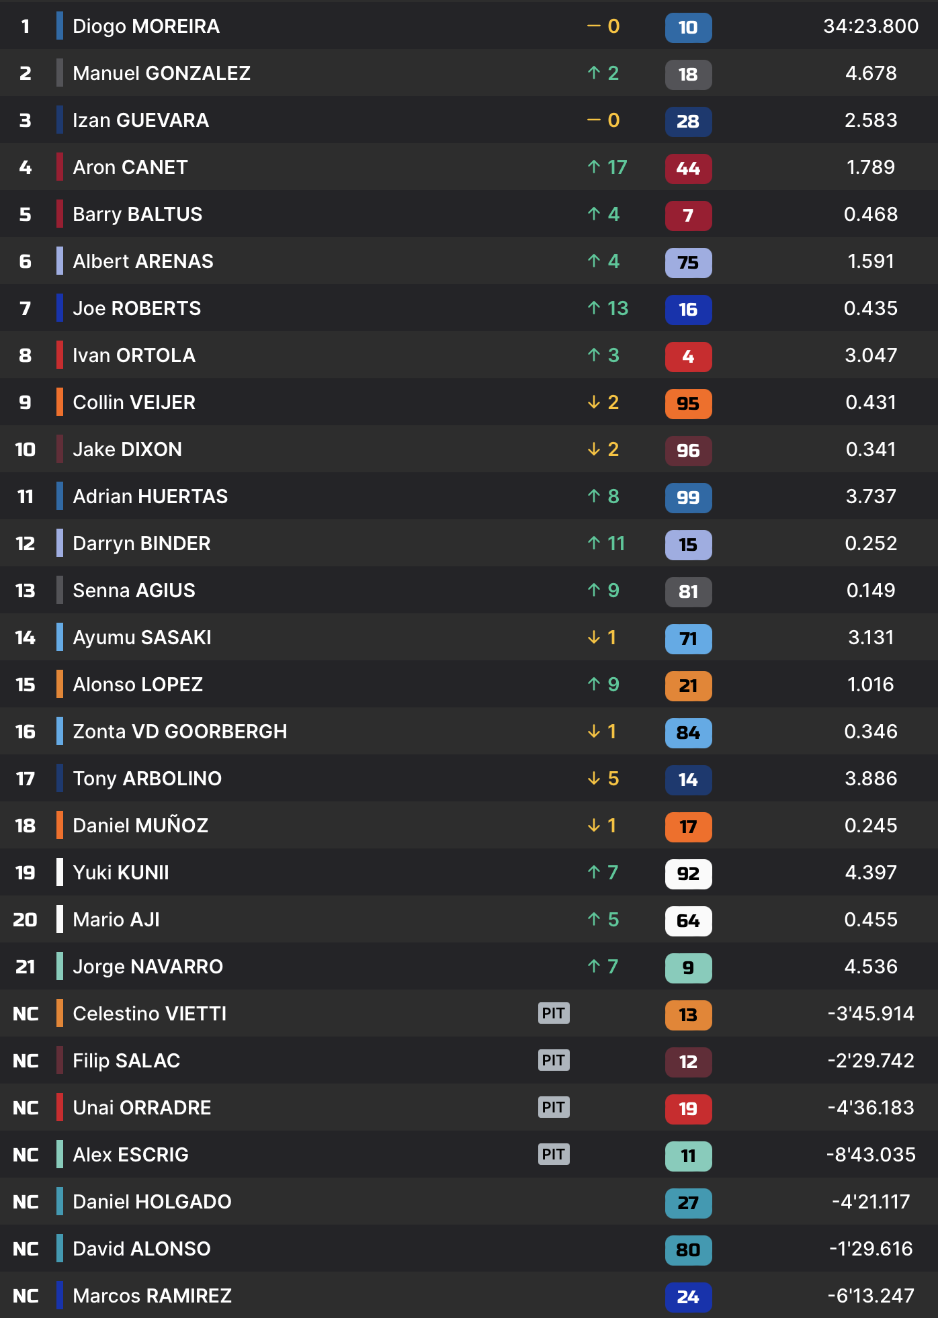
Task: Click the PIT tag beside Filip Salac
Action: [554, 1060]
